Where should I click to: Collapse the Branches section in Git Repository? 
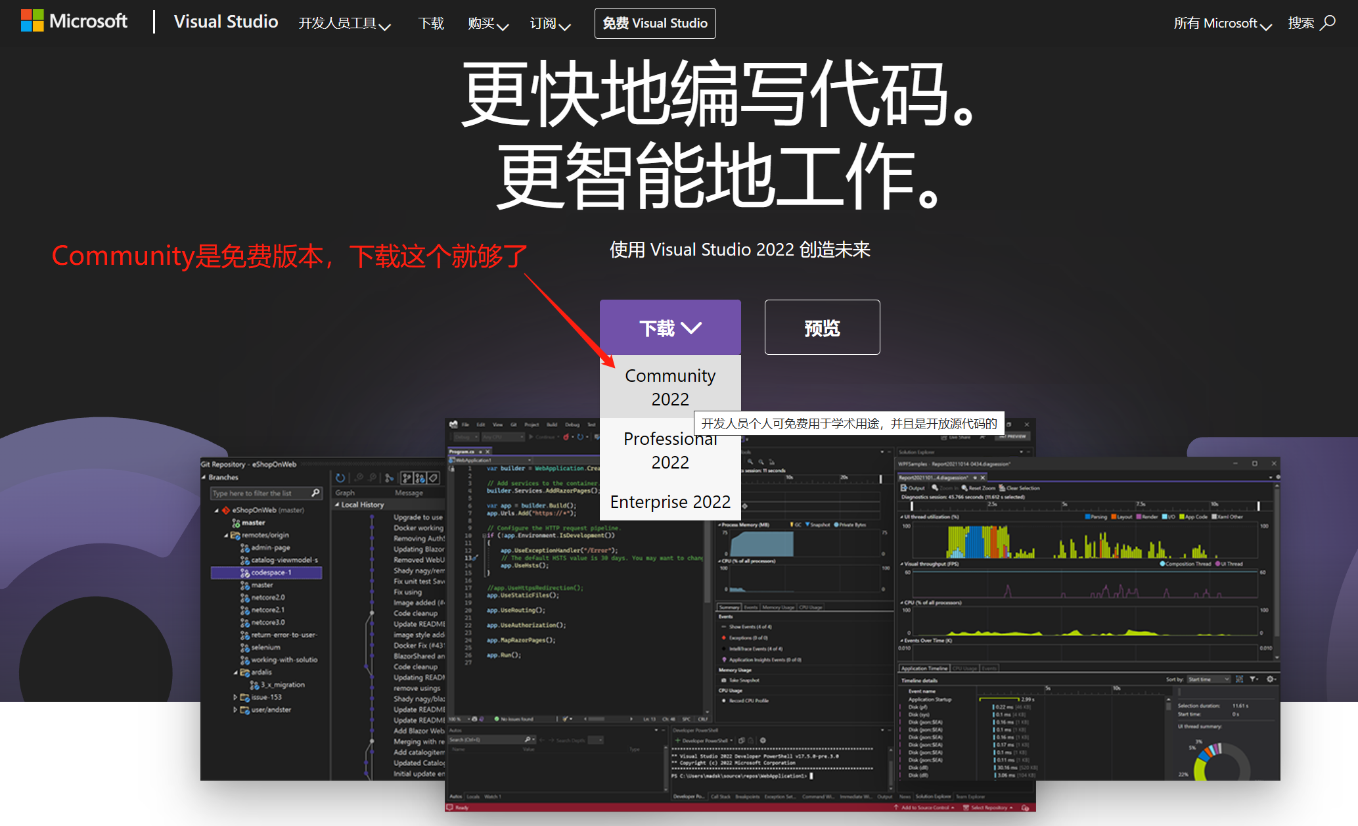coord(204,477)
